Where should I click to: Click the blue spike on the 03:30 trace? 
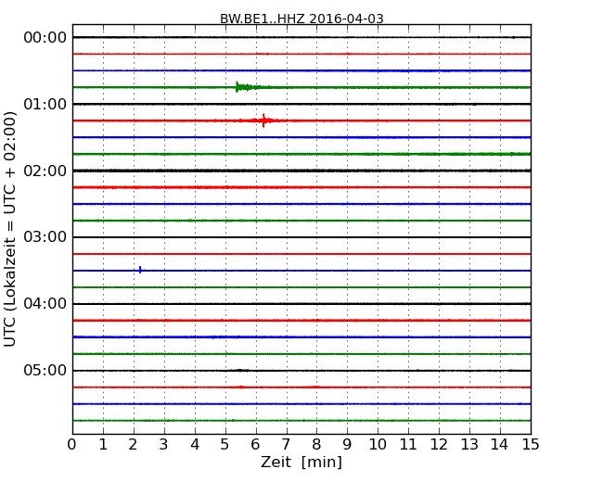click(x=140, y=270)
